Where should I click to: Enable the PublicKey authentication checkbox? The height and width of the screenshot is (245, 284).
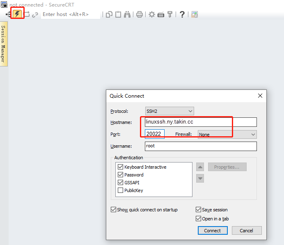pyautogui.click(x=120, y=190)
